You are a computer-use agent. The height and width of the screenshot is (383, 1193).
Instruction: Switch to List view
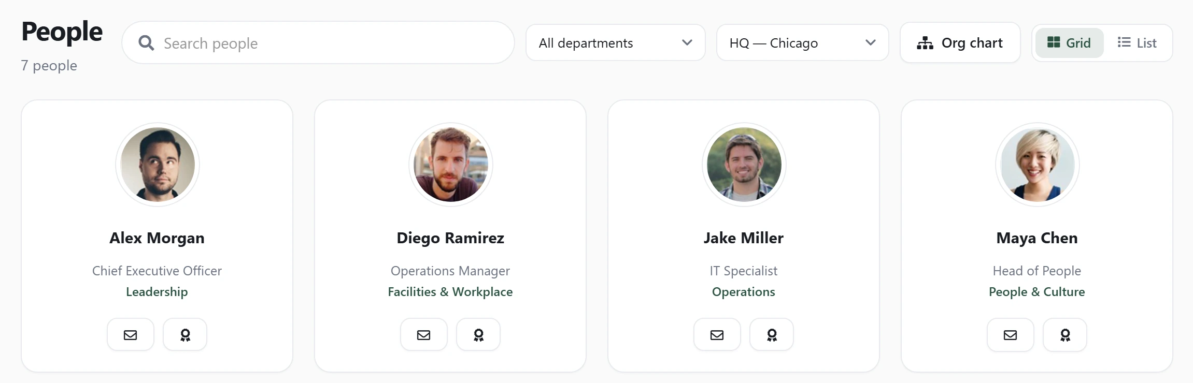(x=1137, y=43)
